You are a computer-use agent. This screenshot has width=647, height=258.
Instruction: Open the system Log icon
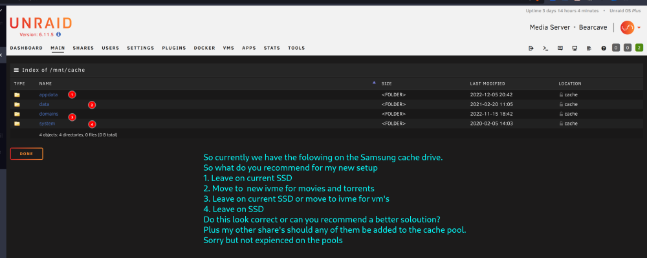tap(589, 48)
